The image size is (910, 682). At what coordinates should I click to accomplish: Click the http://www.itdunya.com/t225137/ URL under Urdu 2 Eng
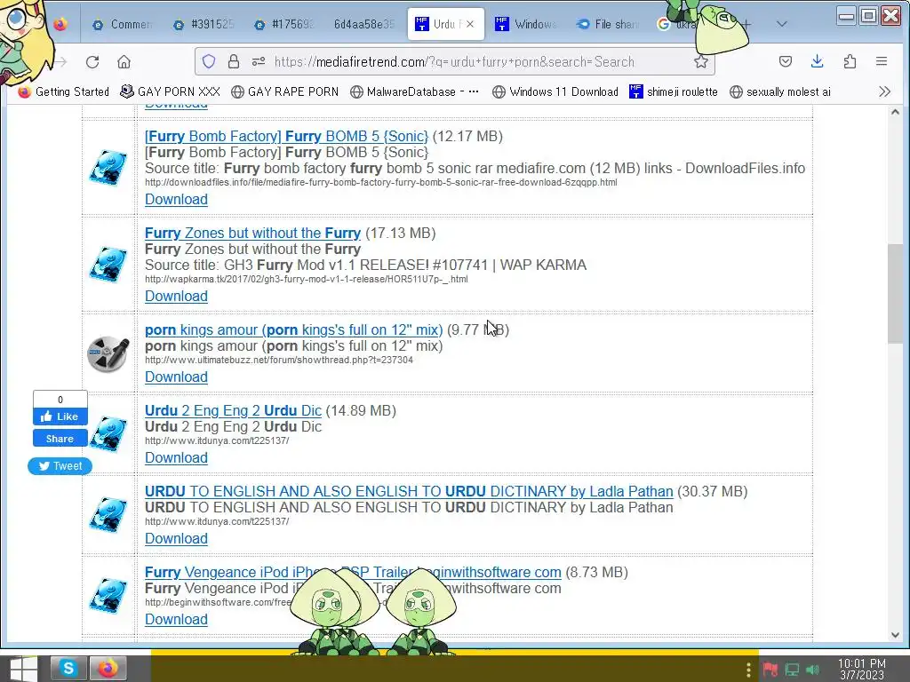217,440
